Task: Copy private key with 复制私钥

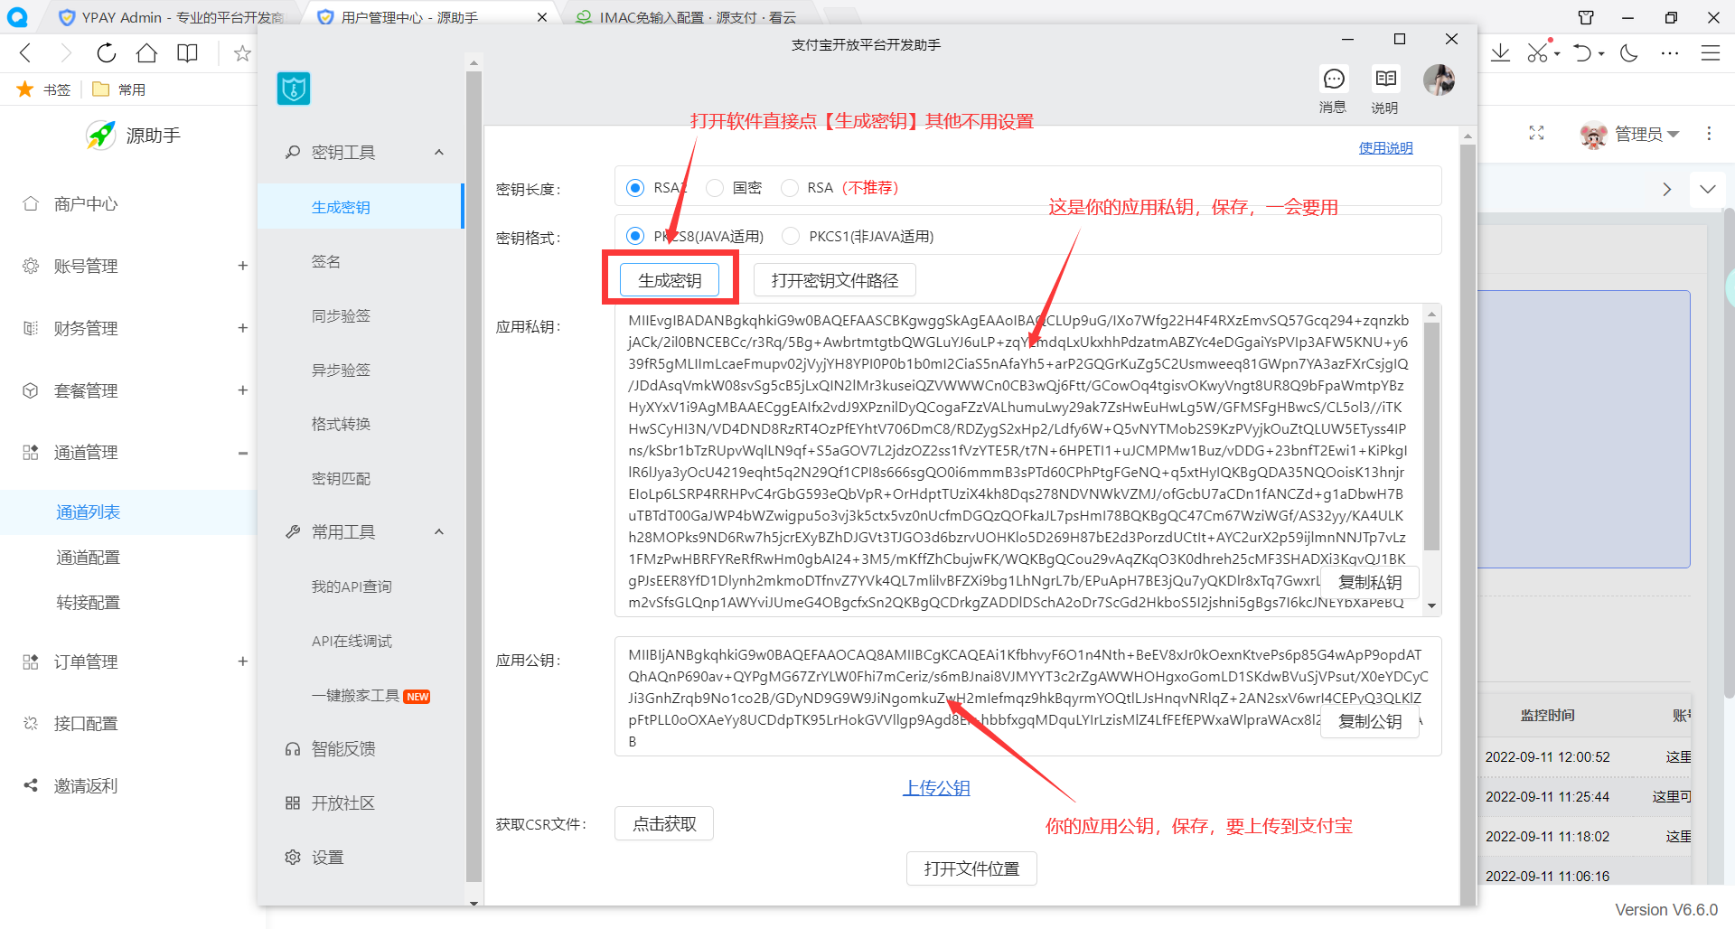Action: [1370, 582]
